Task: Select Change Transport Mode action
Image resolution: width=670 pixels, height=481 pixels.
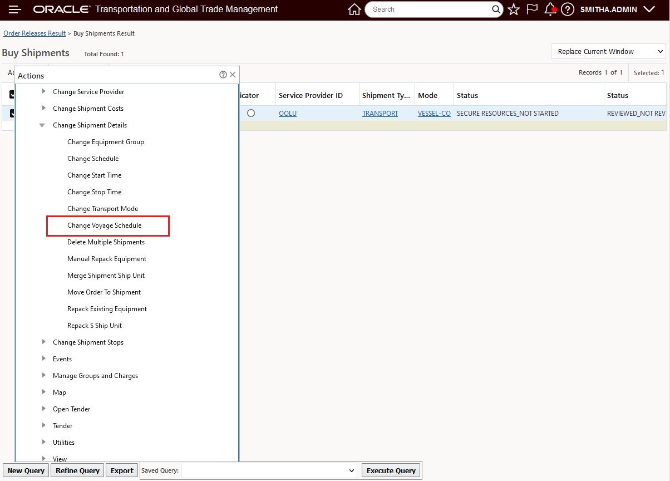Action: (x=103, y=209)
